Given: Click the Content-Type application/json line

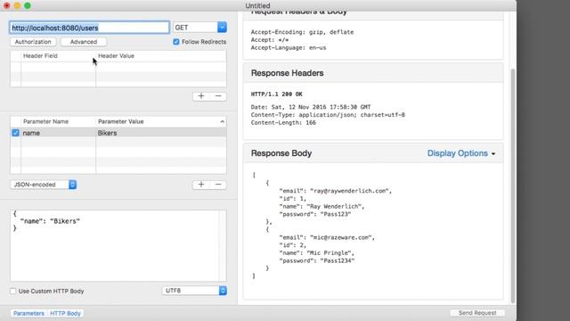Looking at the screenshot, I should [x=328, y=115].
